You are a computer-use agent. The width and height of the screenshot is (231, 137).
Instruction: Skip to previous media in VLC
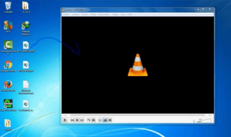72,120
